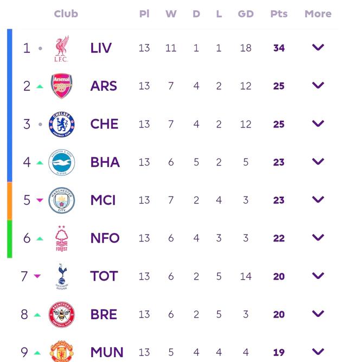Select the Tottenham club crest
The height and width of the screenshot is (362, 347).
click(x=61, y=276)
